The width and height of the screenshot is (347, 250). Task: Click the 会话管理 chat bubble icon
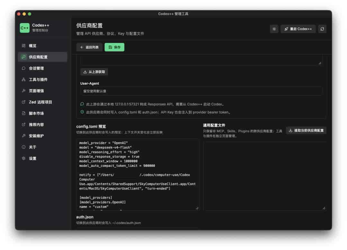click(24, 68)
